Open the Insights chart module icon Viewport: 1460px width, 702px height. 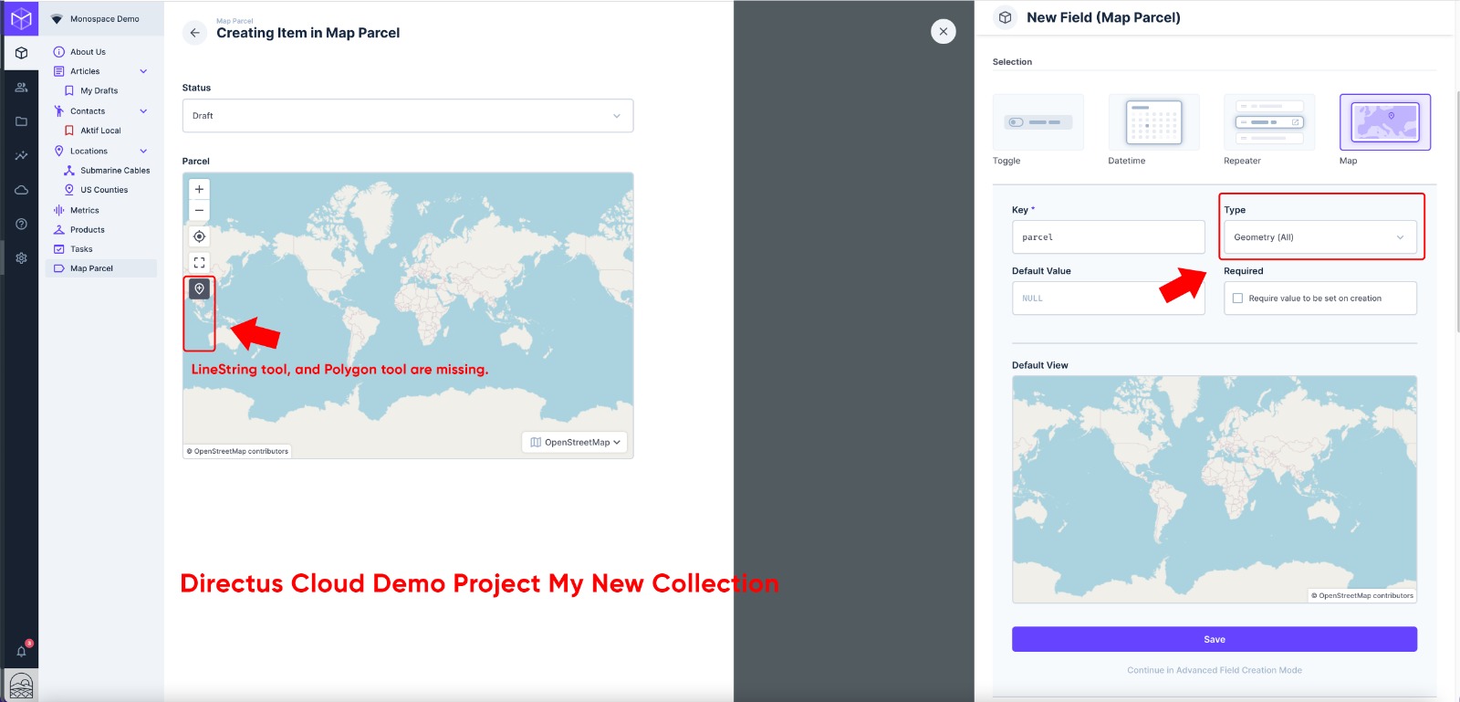(21, 156)
